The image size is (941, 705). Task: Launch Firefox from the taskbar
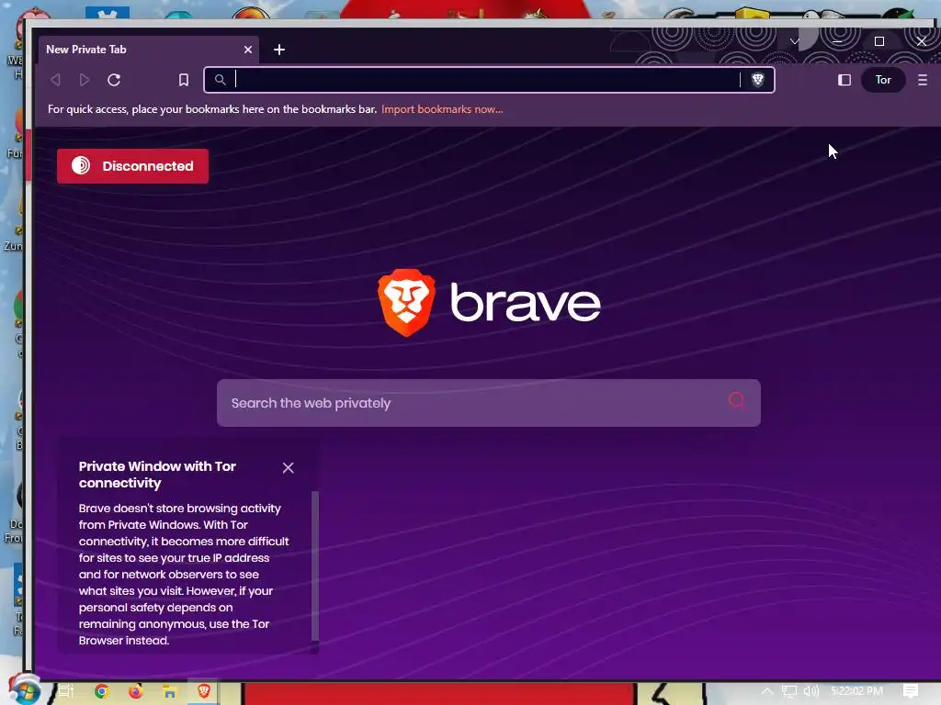tap(136, 691)
